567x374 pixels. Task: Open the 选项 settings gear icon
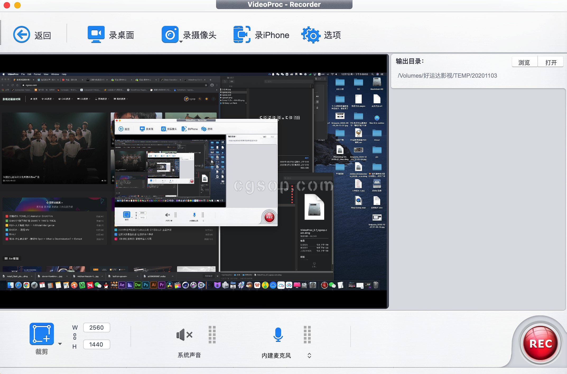[x=311, y=34]
